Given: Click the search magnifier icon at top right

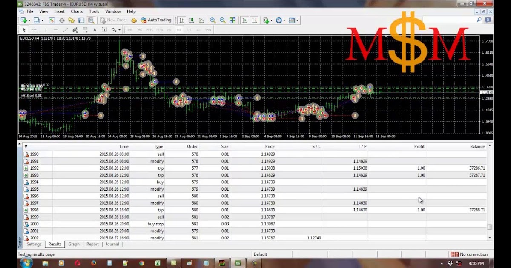Looking at the screenshot, I should 479,20.
